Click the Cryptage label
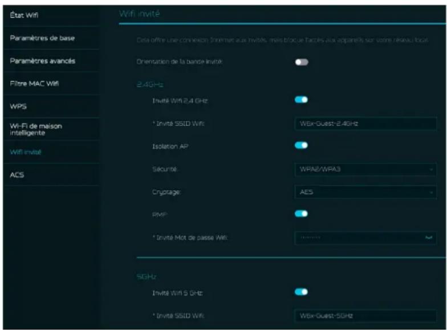The image size is (447, 330). click(166, 192)
